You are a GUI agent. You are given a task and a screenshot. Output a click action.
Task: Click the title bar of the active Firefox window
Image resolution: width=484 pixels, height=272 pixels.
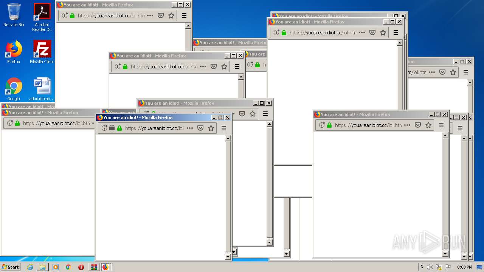point(154,117)
